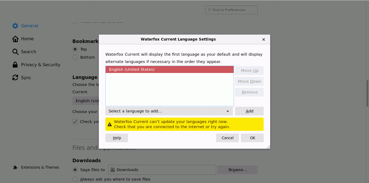The width and height of the screenshot is (369, 183).
Task: Open Extensions & Themes link
Action: (x=36, y=168)
